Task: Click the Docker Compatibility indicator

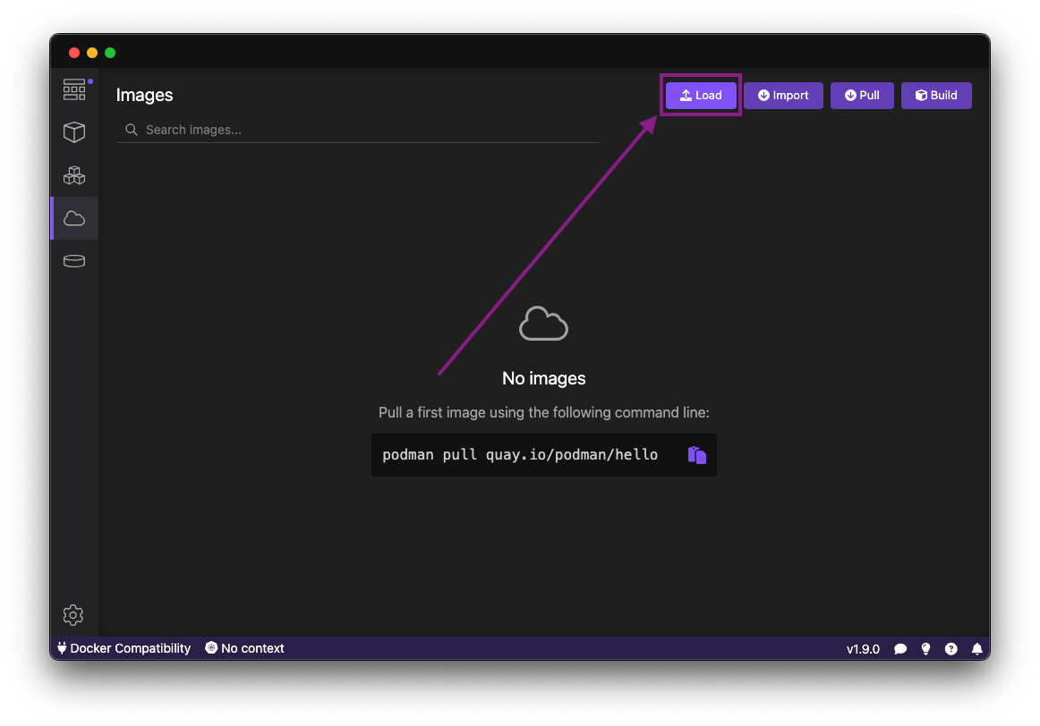Action: (x=123, y=648)
